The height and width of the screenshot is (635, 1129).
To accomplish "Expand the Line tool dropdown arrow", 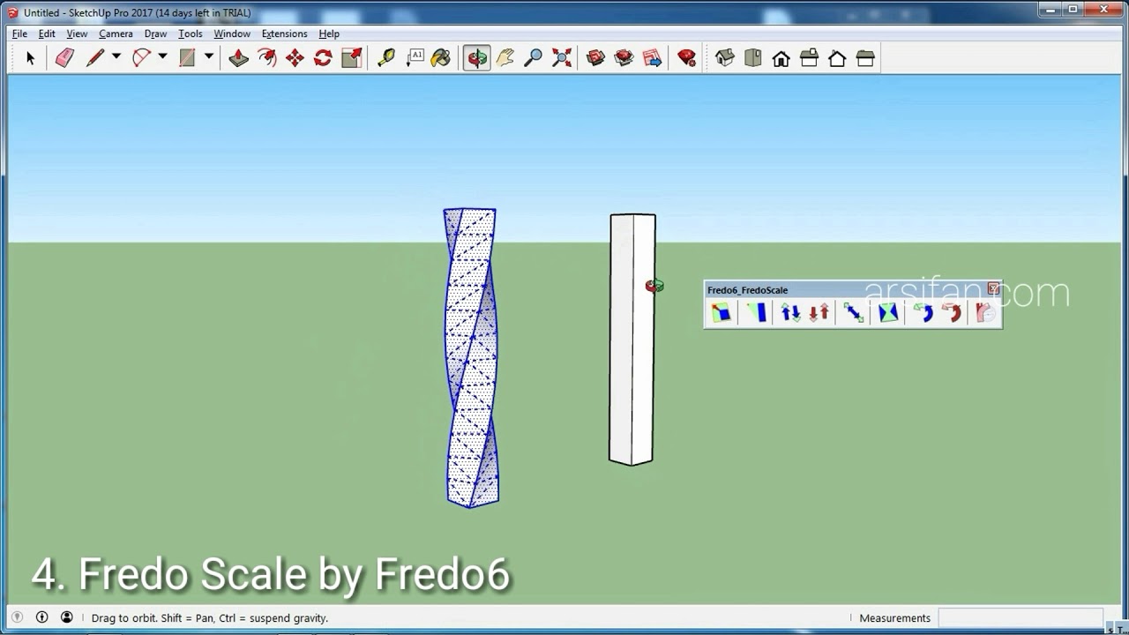I will 116,58.
